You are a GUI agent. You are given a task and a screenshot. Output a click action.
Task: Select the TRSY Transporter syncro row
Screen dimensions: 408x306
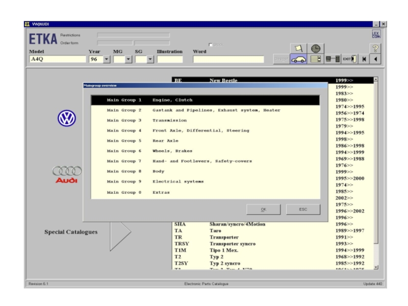click(272, 244)
